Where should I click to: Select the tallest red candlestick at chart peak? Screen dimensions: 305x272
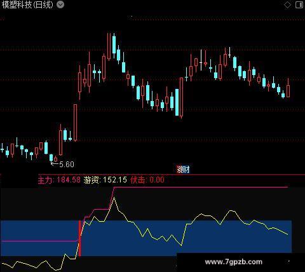pos(109,46)
